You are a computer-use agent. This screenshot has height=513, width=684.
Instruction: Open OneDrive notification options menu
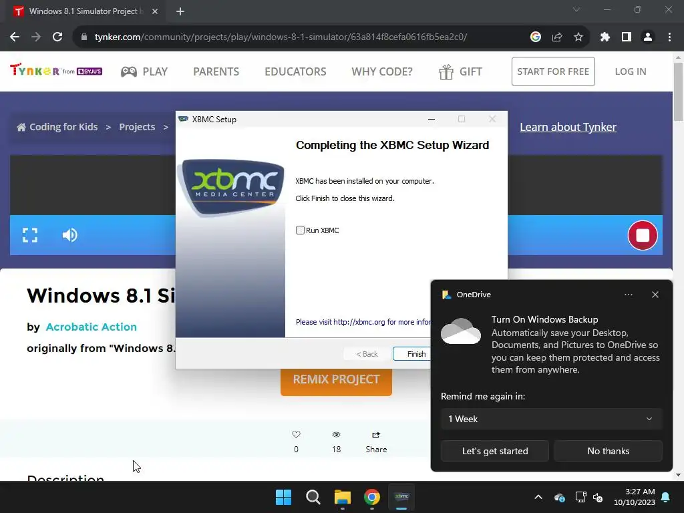628,295
